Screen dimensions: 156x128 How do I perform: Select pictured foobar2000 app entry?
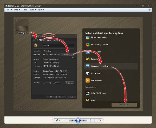93,73
